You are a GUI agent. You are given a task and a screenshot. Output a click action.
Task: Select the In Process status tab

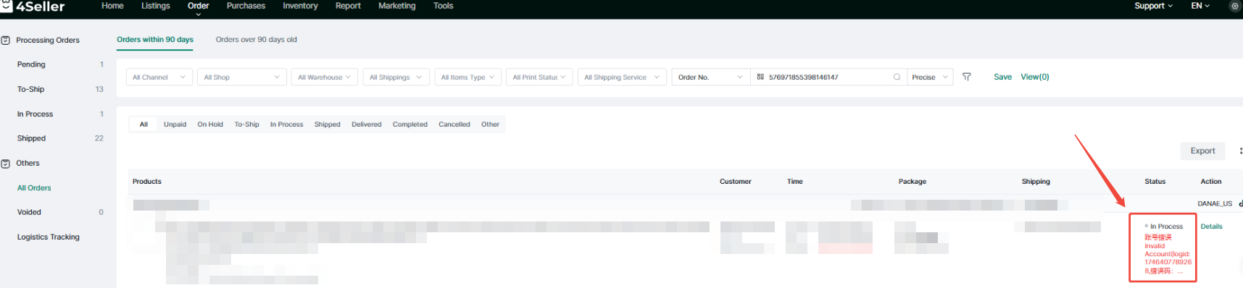coord(286,124)
